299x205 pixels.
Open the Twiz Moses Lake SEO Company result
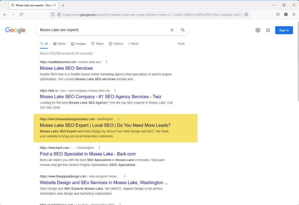point(100,97)
